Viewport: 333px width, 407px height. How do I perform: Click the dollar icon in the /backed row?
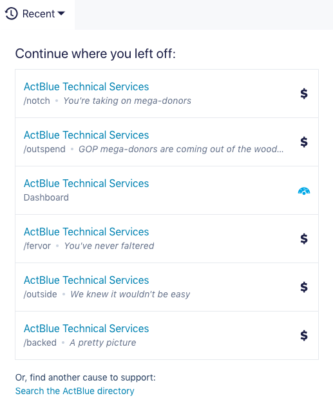(304, 335)
